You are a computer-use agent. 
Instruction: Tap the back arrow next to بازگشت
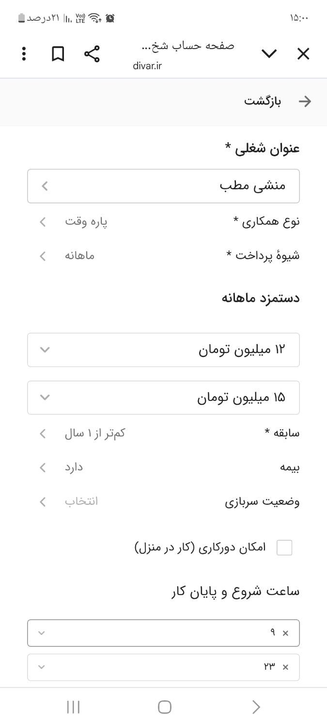pyautogui.click(x=305, y=101)
